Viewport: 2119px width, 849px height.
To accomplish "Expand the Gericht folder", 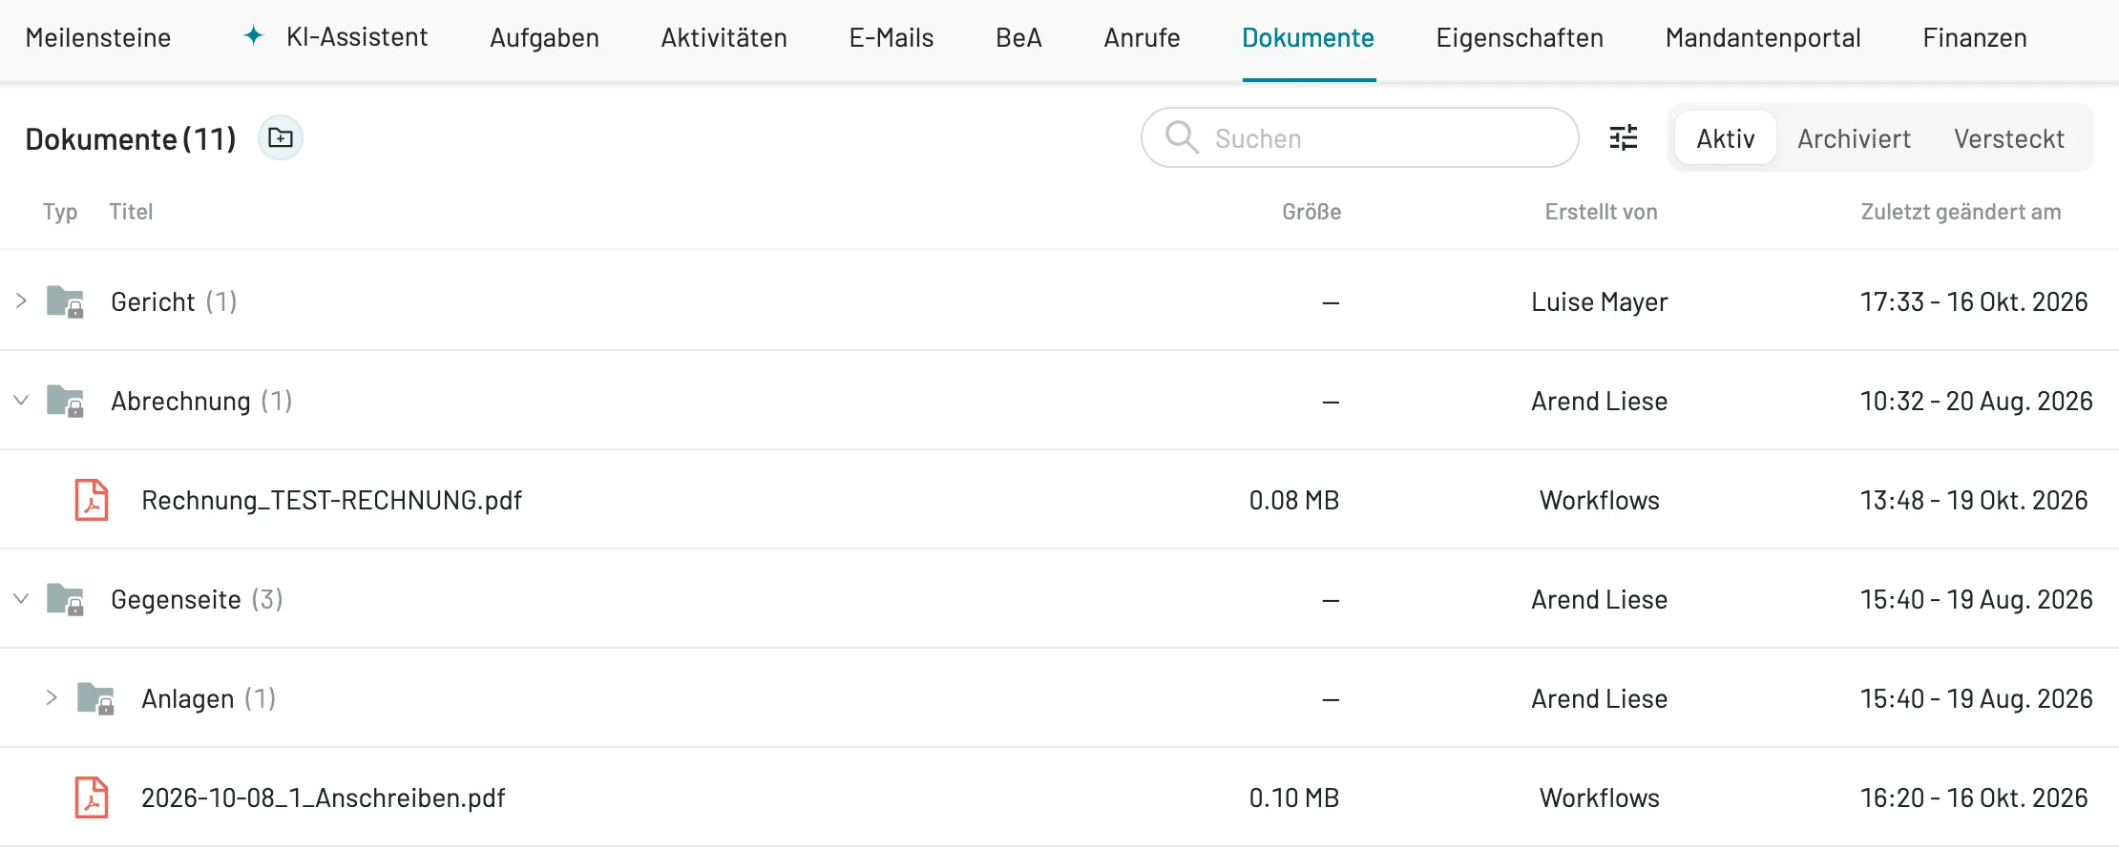I will pyautogui.click(x=21, y=301).
